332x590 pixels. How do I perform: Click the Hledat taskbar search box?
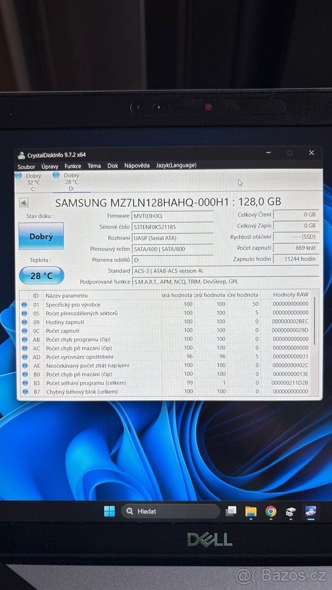tap(171, 511)
